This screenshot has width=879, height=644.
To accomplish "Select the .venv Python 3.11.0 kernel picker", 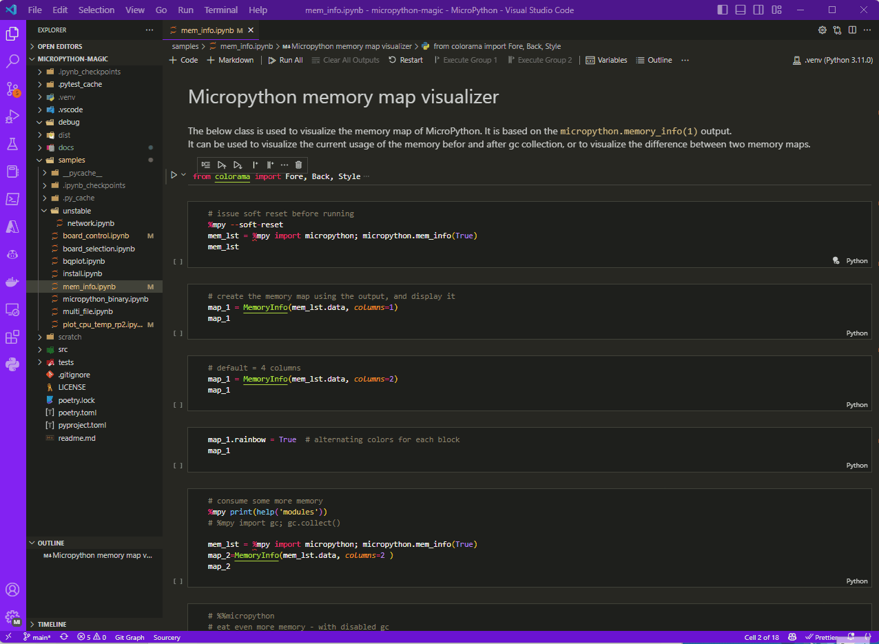I will (832, 60).
